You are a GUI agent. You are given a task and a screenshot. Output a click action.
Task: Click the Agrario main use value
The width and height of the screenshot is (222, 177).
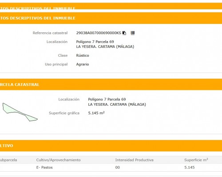click(x=83, y=64)
